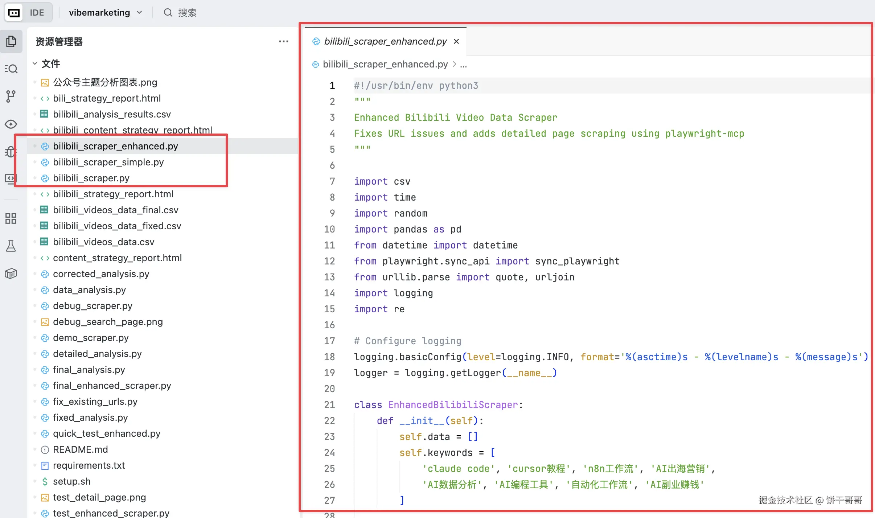Open bilibili_videos_data_final.csv file
Screen dimensions: 875x518
(x=115, y=210)
